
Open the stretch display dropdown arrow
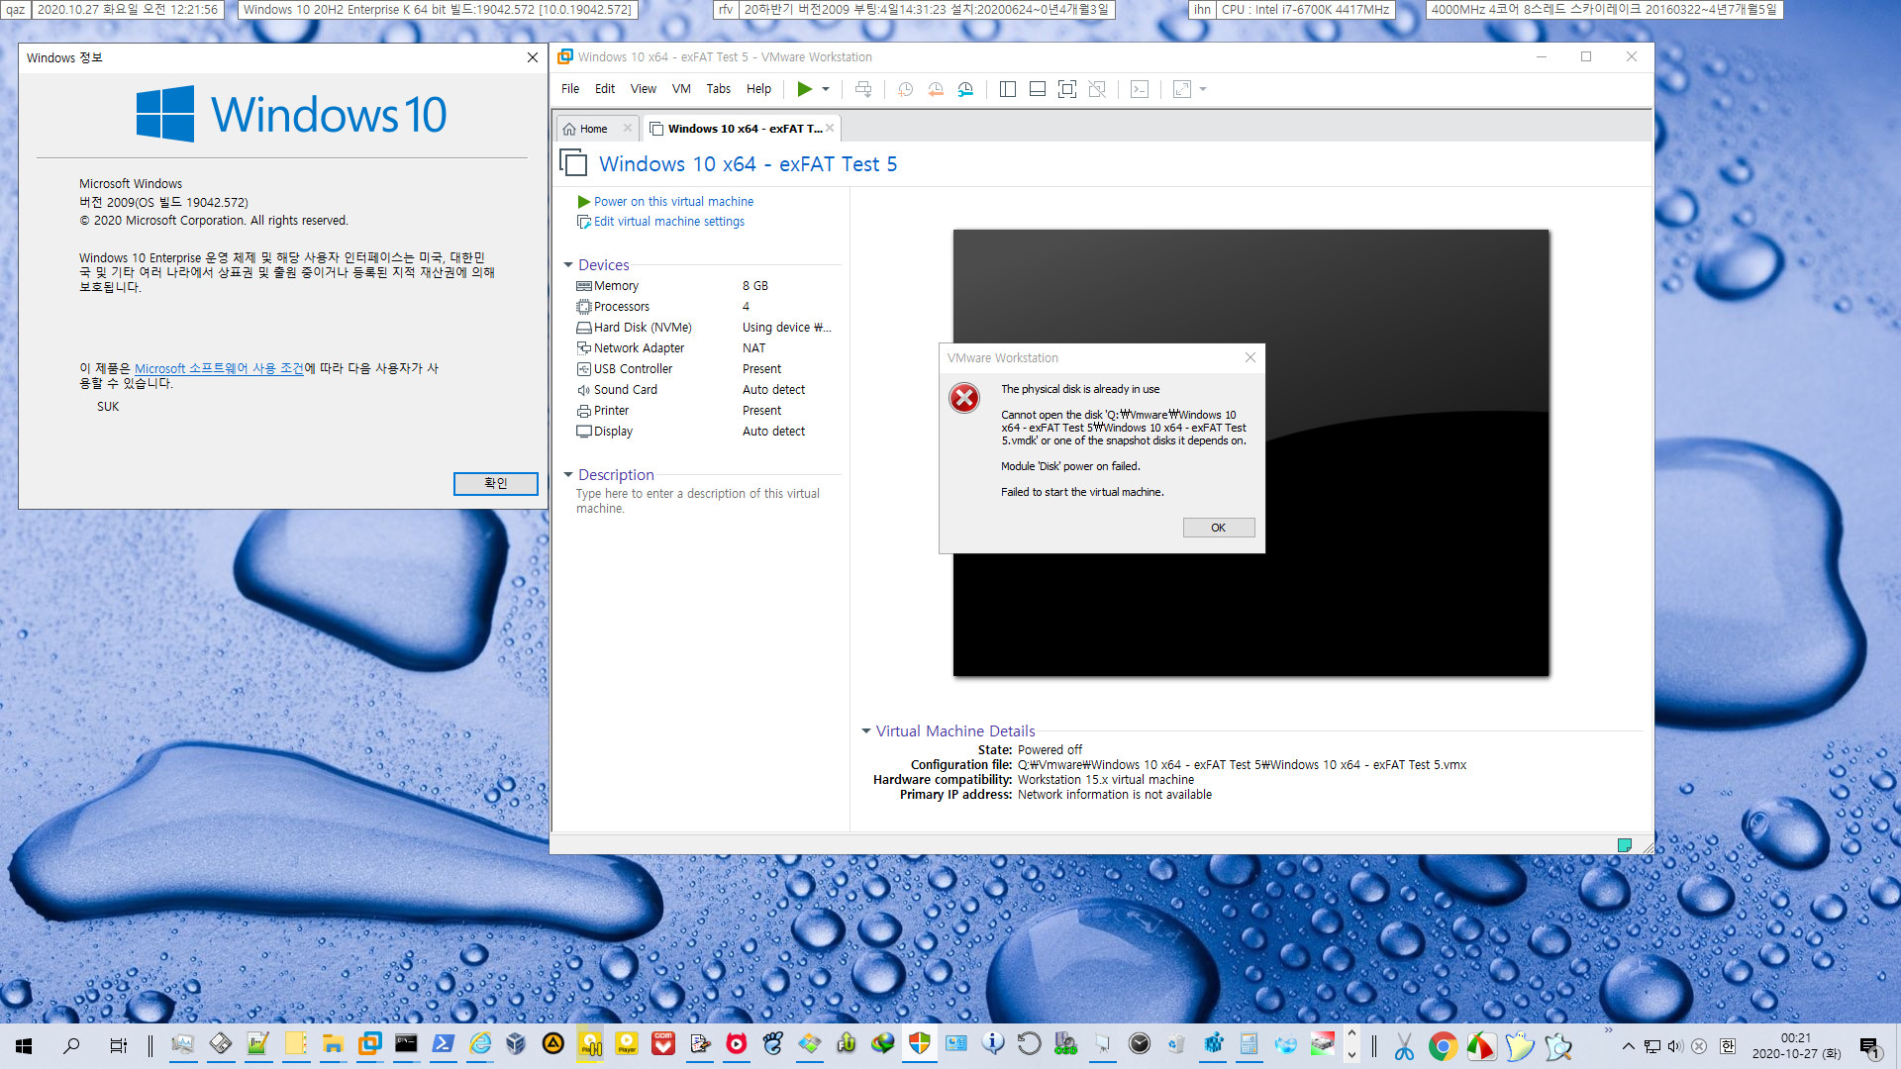click(x=1203, y=89)
